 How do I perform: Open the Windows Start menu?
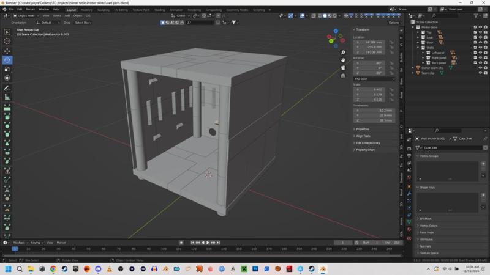(x=8, y=269)
